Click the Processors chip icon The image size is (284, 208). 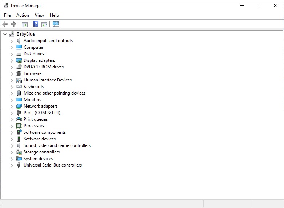(19, 126)
